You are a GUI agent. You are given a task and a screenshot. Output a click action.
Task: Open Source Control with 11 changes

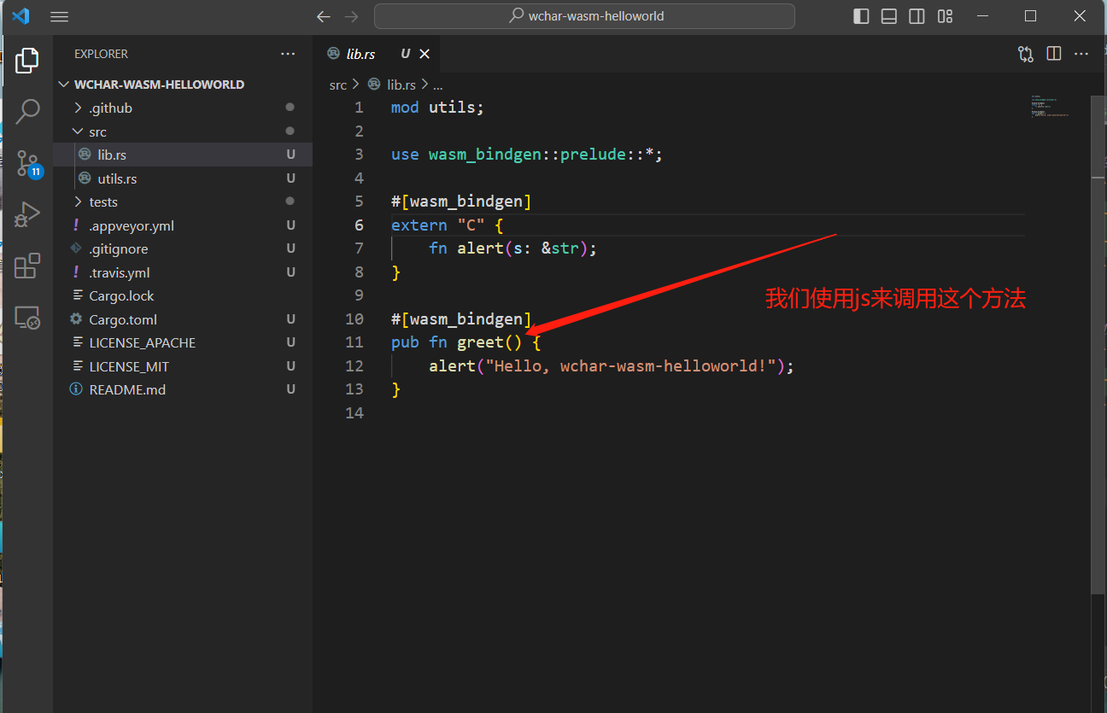[27, 162]
